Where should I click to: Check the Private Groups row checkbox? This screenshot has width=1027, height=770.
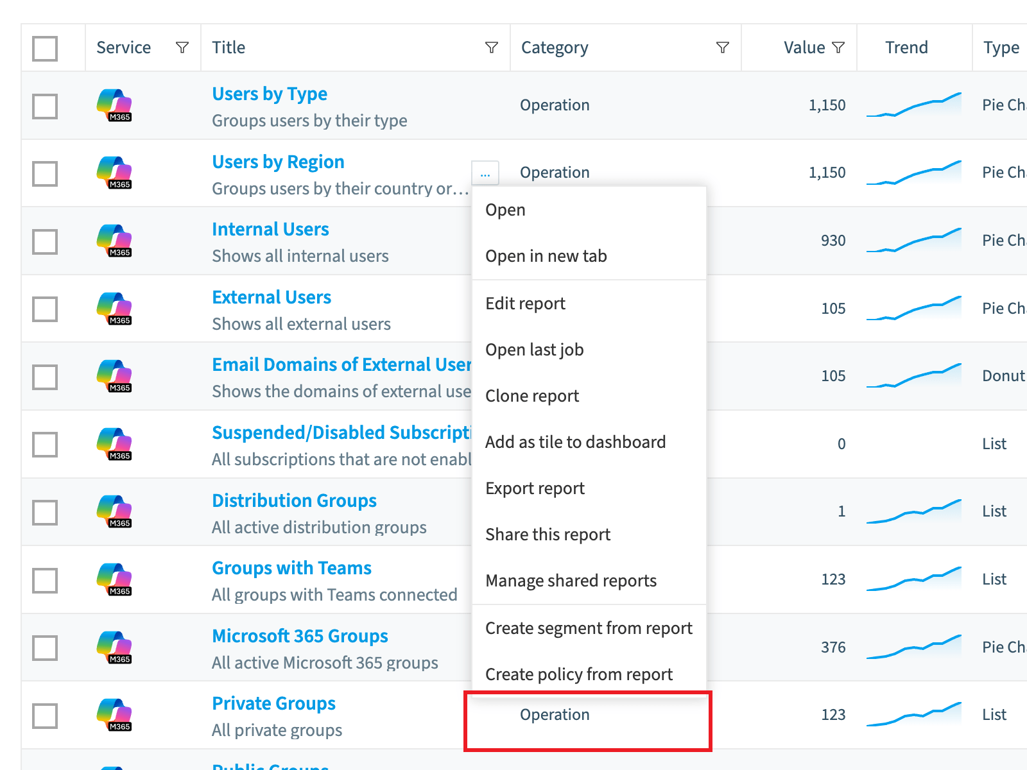click(45, 716)
